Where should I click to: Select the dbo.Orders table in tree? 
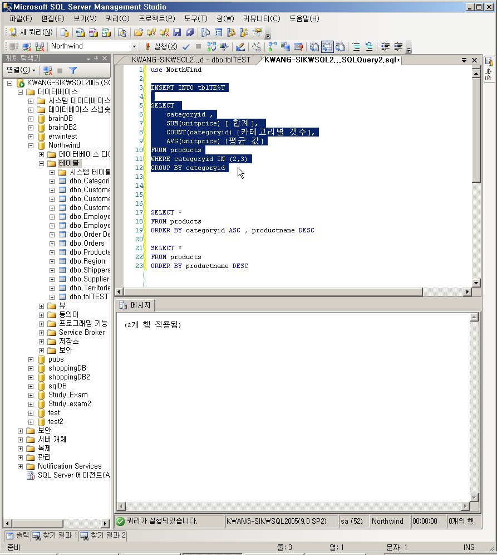point(87,243)
